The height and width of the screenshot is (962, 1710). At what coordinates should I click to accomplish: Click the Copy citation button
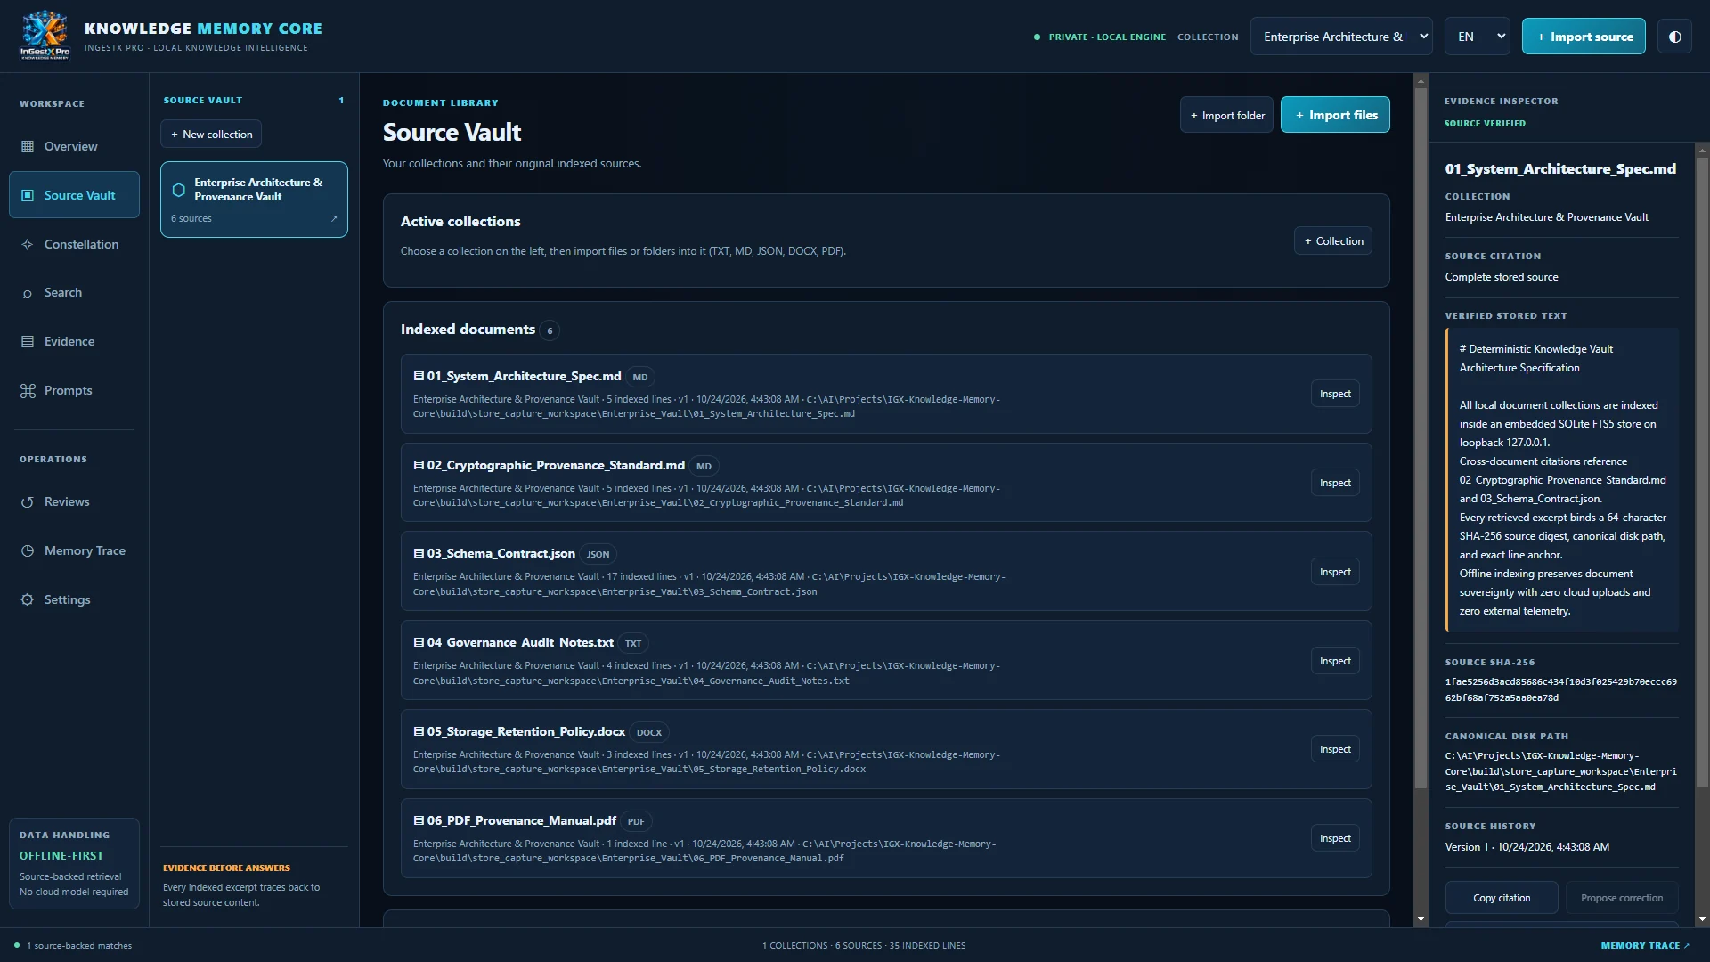tap(1502, 898)
